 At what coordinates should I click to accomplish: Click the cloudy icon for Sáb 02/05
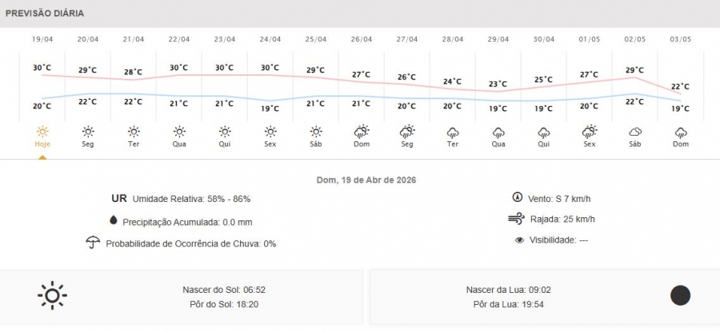(635, 132)
